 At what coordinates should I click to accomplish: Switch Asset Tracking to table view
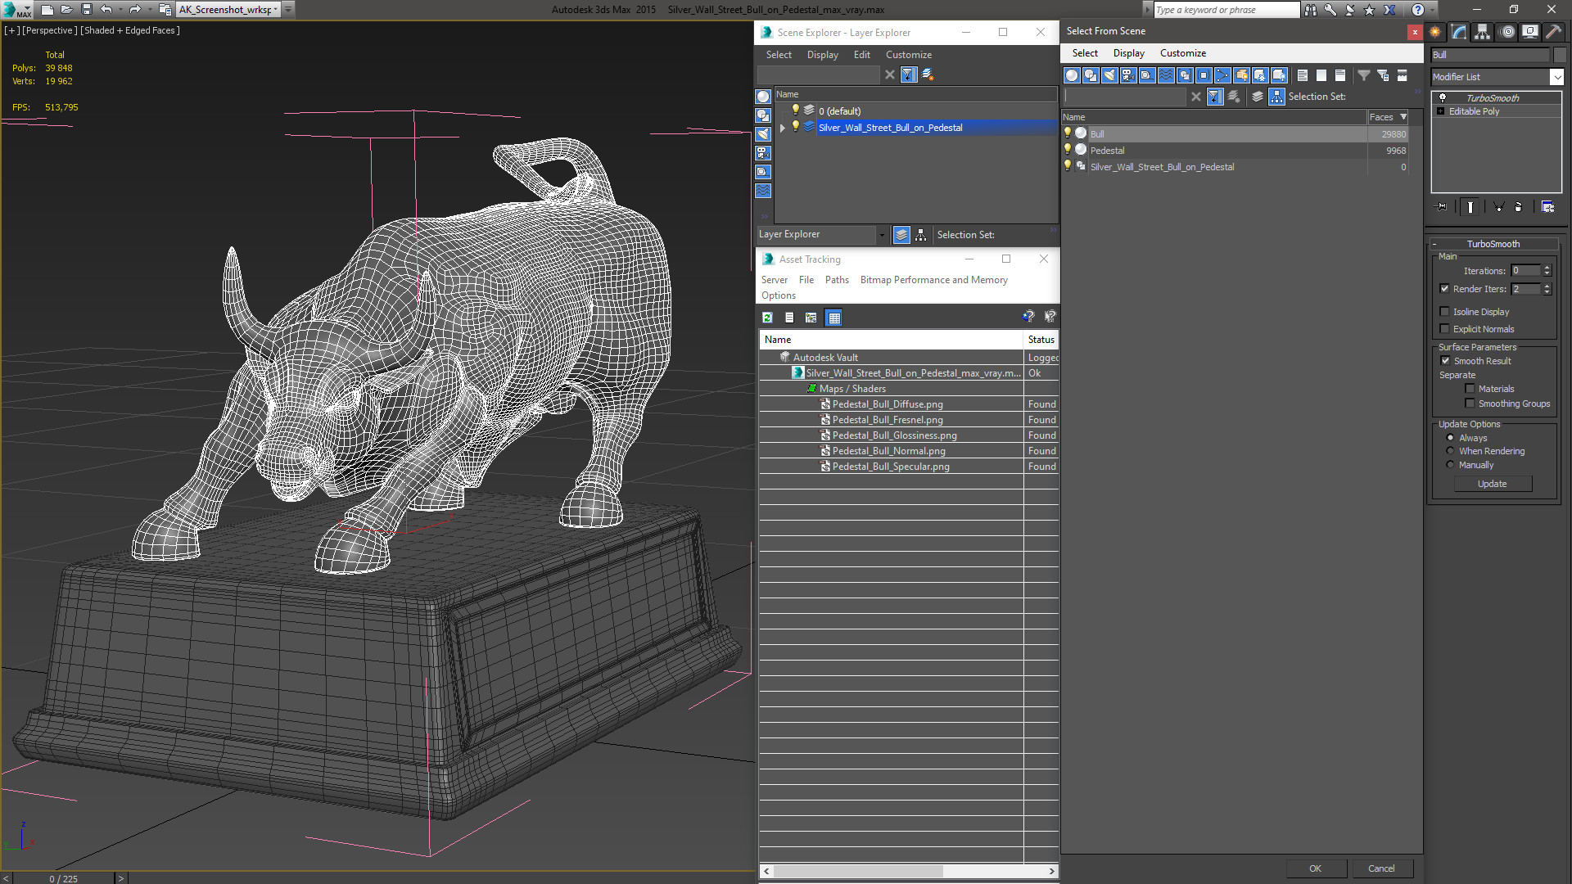(x=833, y=318)
